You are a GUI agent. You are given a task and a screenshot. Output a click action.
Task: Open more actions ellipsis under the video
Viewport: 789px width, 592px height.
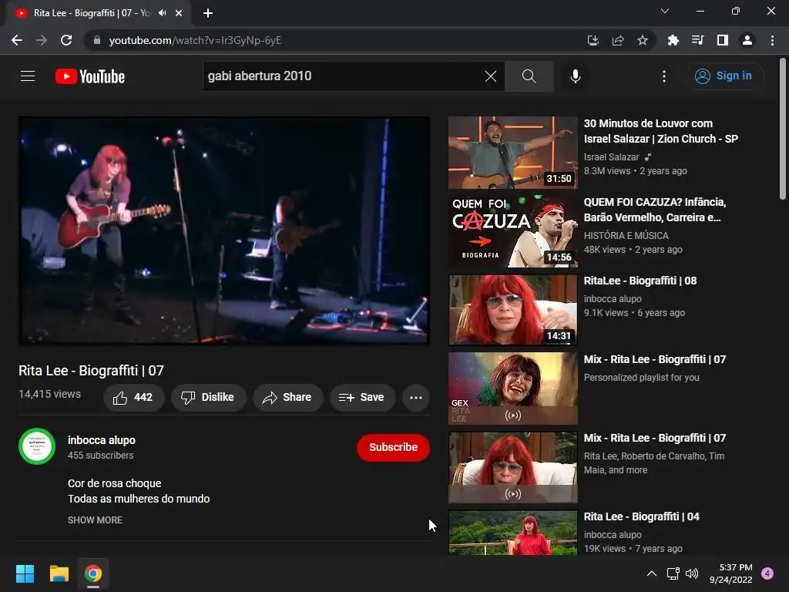416,398
